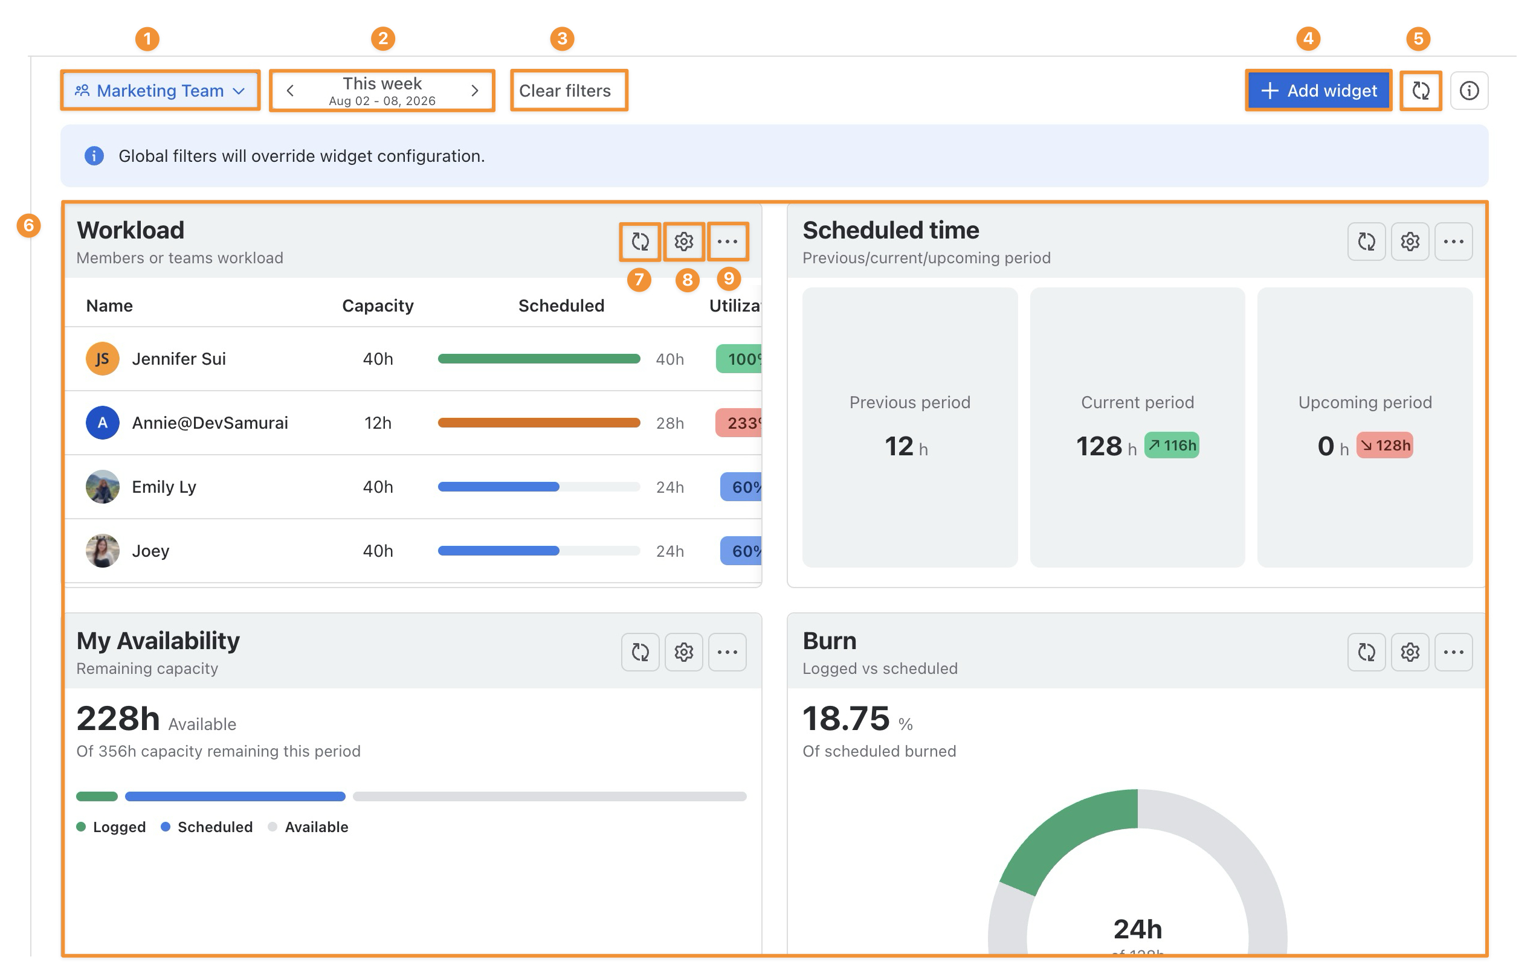Open My Availability widget settings

683,652
